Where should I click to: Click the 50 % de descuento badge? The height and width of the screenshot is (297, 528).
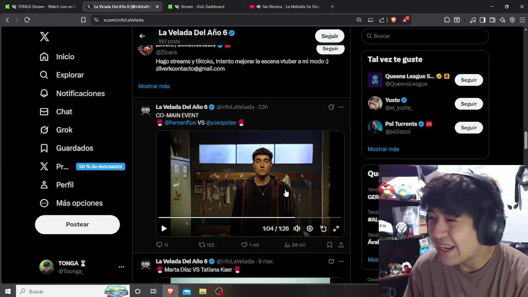[100, 167]
